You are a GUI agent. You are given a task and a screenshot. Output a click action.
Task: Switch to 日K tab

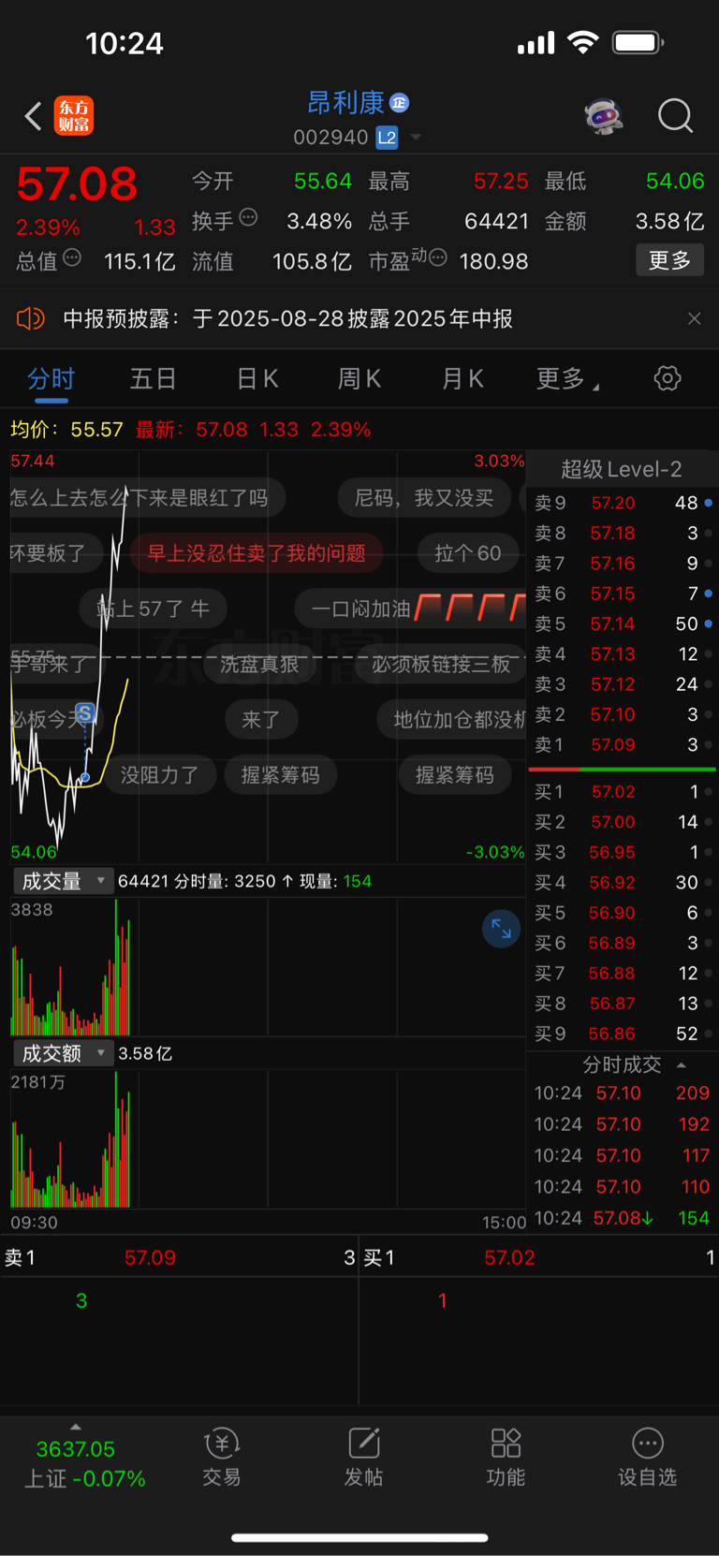257,378
